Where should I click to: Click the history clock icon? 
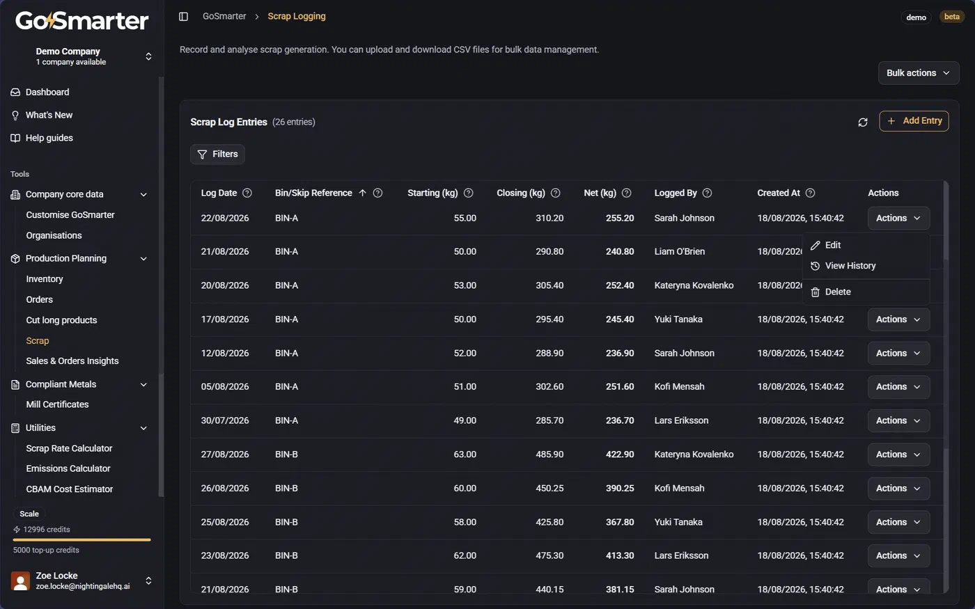[x=816, y=266]
